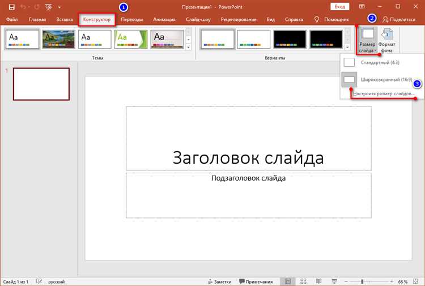The image size is (425, 286).
Task: Open Формат фона background format tool
Action: 388,40
